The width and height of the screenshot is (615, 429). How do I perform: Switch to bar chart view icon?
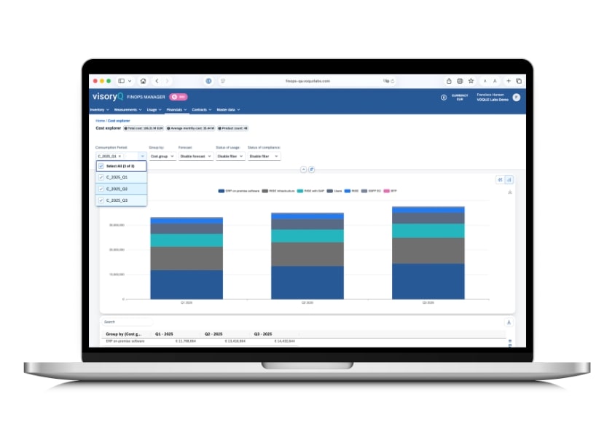[509, 180]
